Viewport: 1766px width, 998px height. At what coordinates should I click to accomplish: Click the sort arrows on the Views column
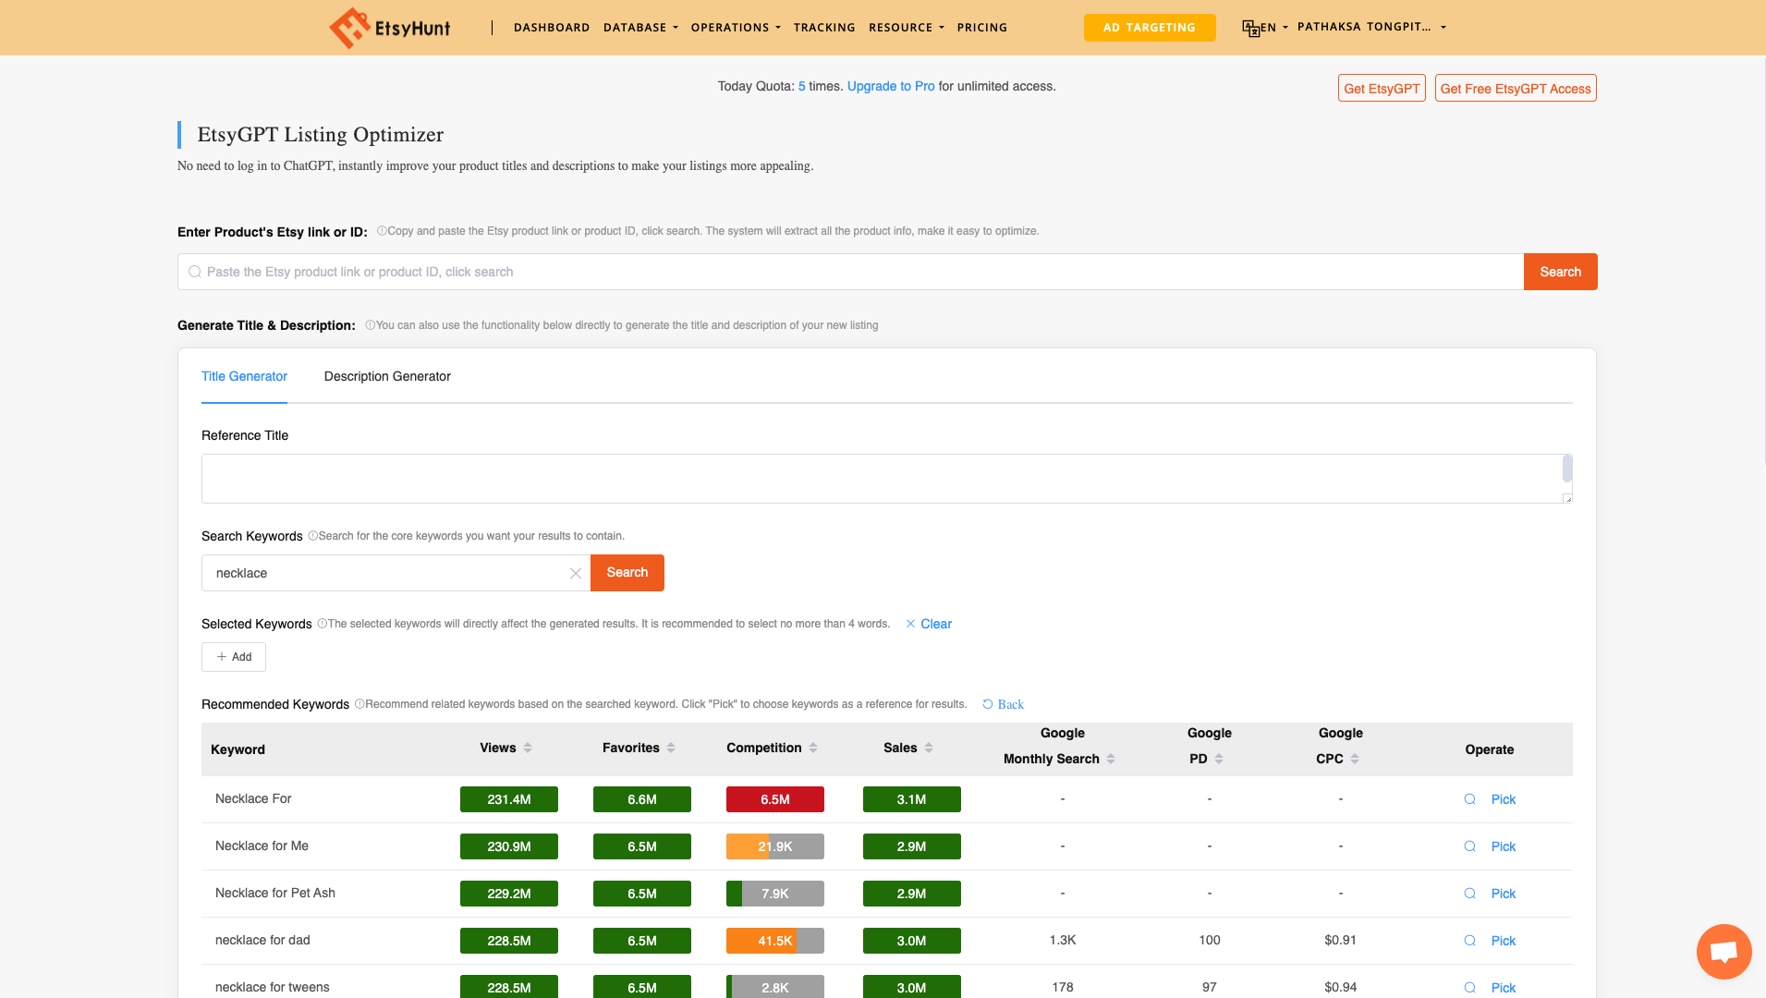click(x=527, y=748)
